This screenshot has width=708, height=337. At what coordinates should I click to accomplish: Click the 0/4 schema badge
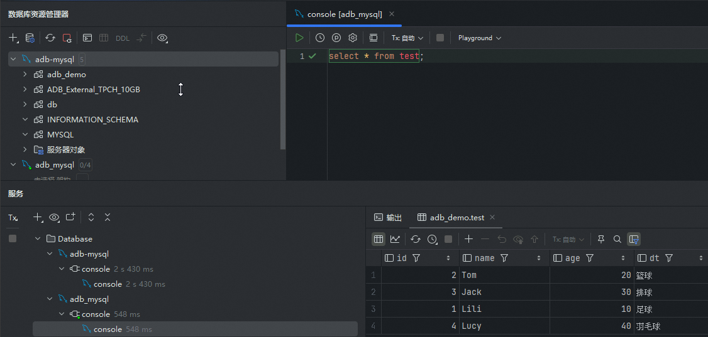tap(86, 165)
